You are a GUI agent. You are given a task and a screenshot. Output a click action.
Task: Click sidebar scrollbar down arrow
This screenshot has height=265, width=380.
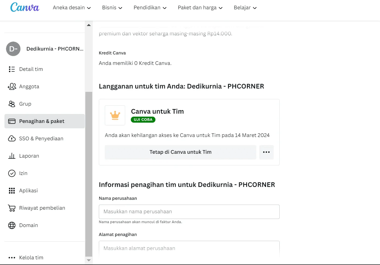(89, 260)
